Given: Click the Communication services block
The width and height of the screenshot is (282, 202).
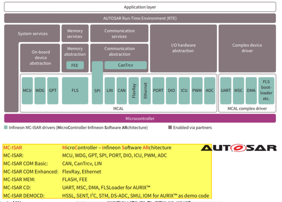Looking at the screenshot, I should coord(119,34).
